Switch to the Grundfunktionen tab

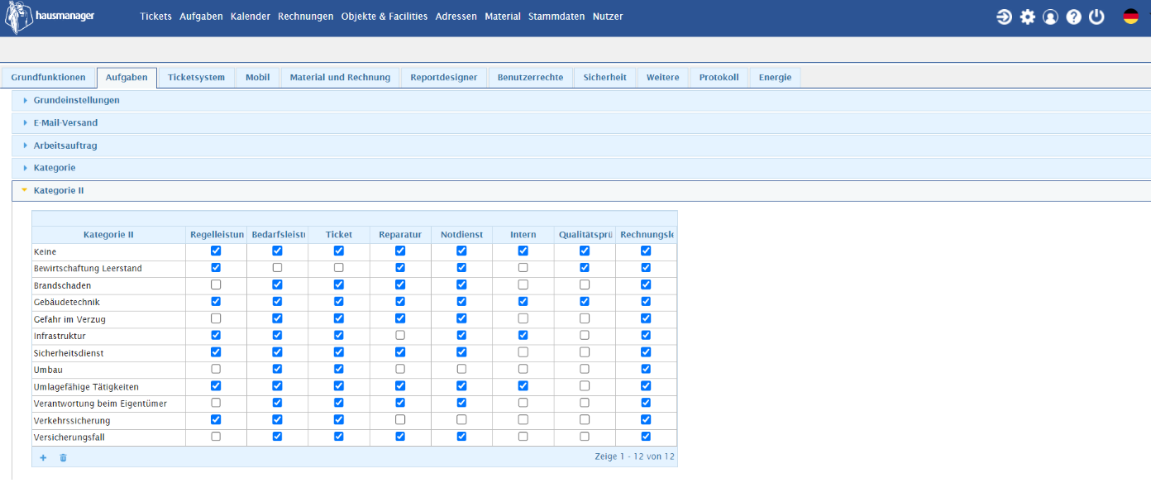[x=48, y=78]
